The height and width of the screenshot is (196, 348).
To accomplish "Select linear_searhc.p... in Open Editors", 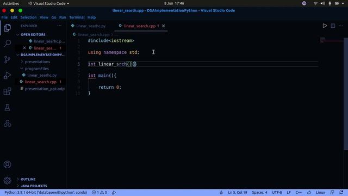I will click(x=49, y=41).
